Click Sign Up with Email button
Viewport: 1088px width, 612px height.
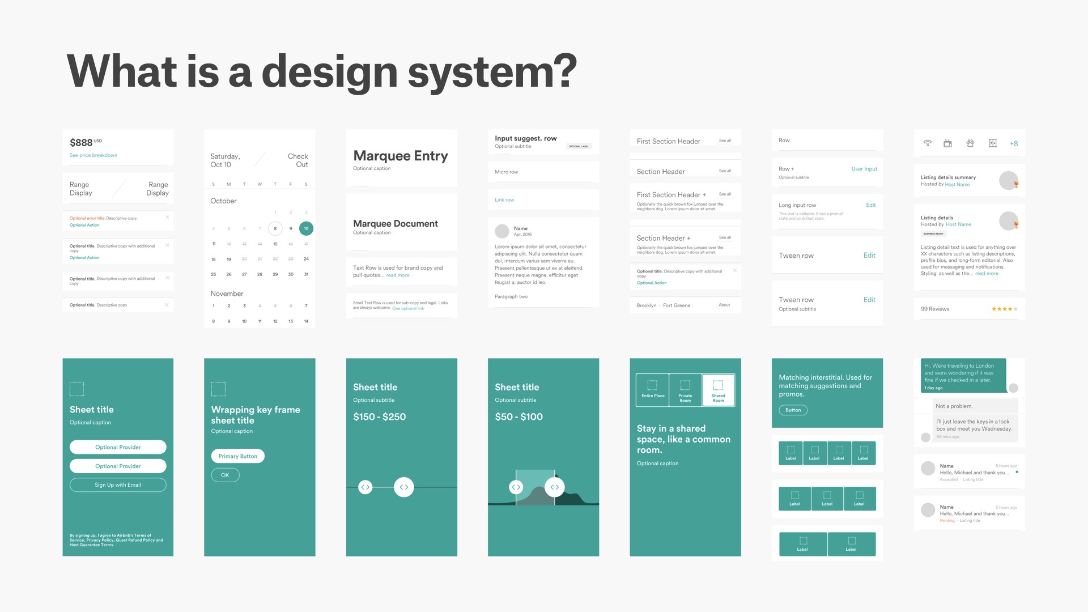tap(118, 485)
